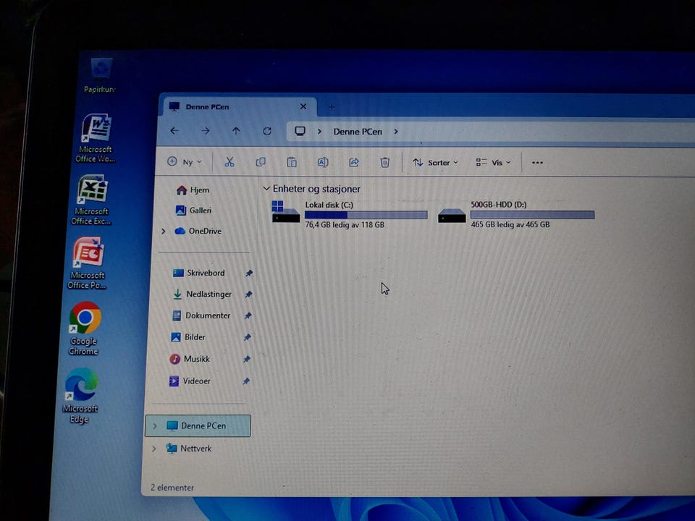Click the Paste clipboard icon
Image resolution: width=695 pixels, height=521 pixels.
coord(292,162)
